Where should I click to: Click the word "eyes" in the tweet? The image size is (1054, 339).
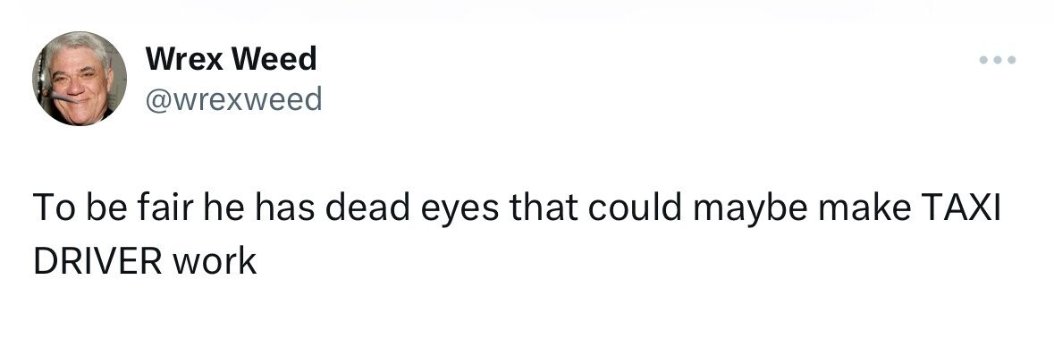(x=460, y=211)
